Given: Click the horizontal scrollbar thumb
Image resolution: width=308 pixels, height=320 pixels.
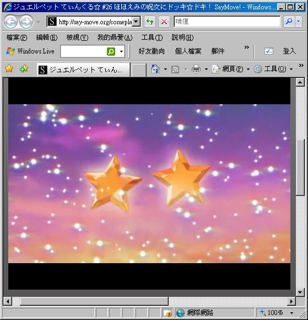Looking at the screenshot, I should point(94,301).
